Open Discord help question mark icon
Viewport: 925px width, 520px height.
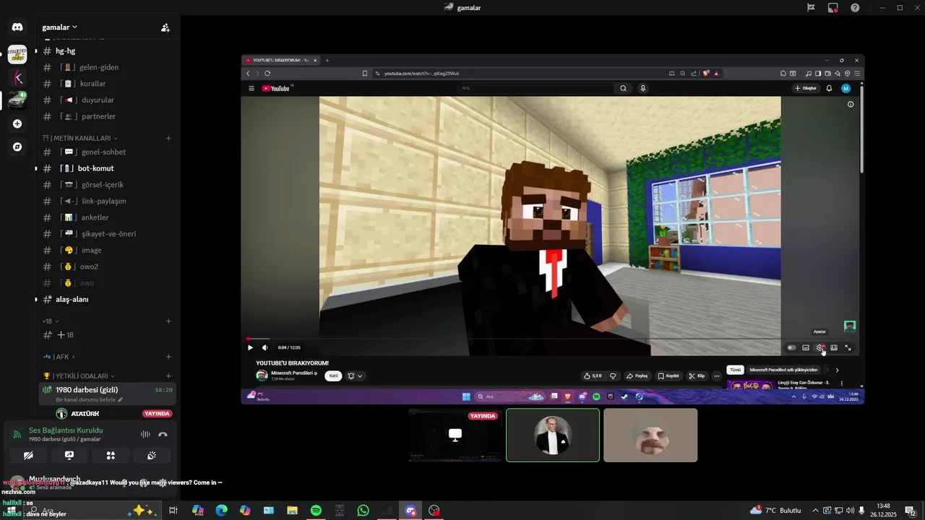(855, 7)
